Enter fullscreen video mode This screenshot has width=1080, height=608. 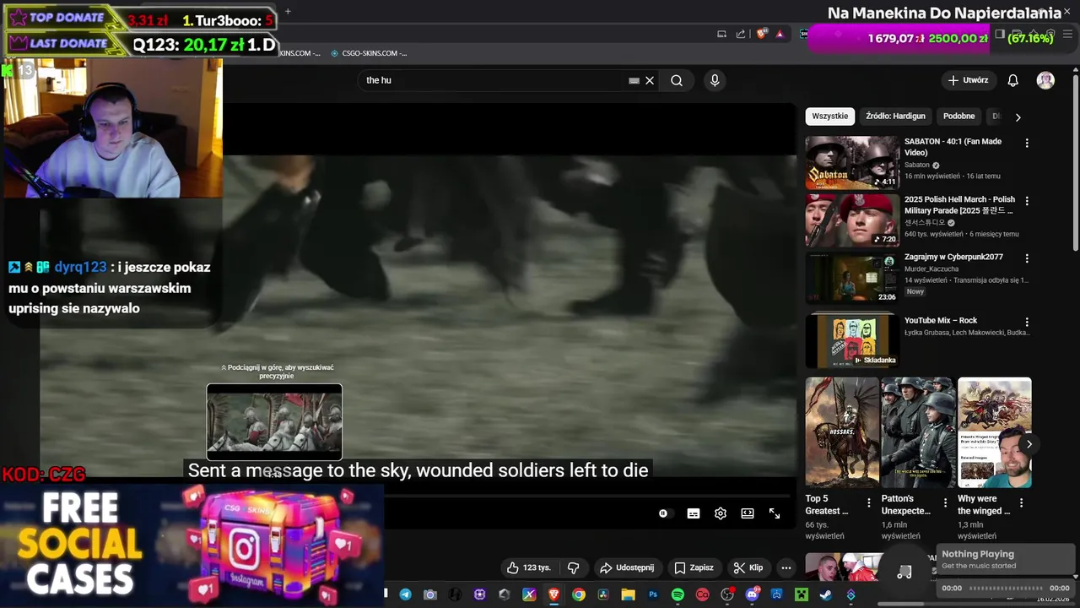click(x=775, y=513)
